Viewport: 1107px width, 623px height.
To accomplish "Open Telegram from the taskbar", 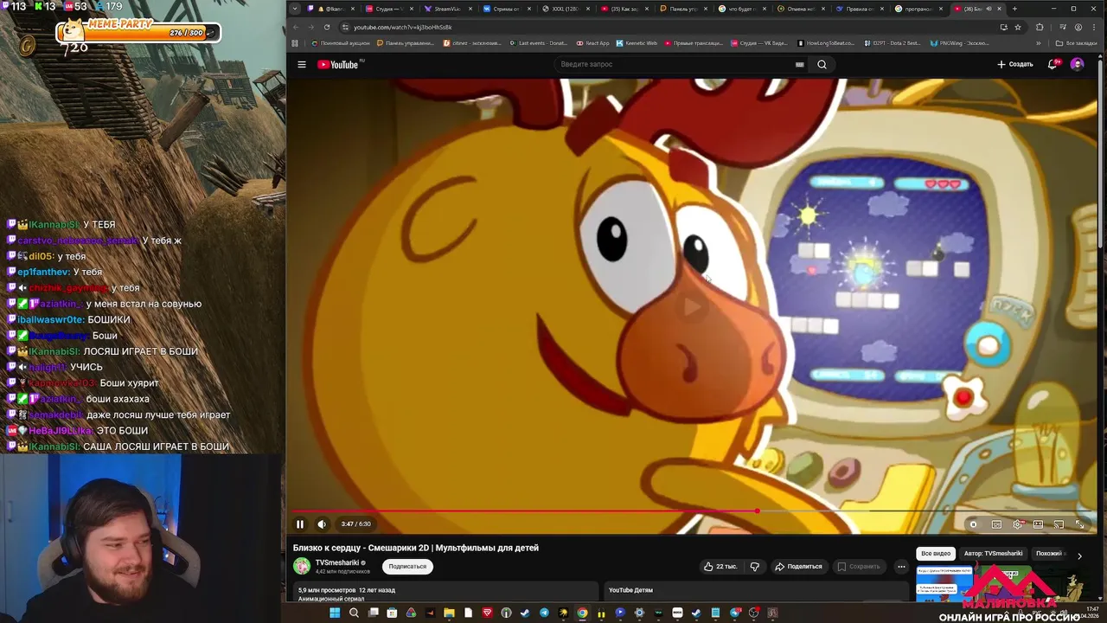I will pos(544,613).
